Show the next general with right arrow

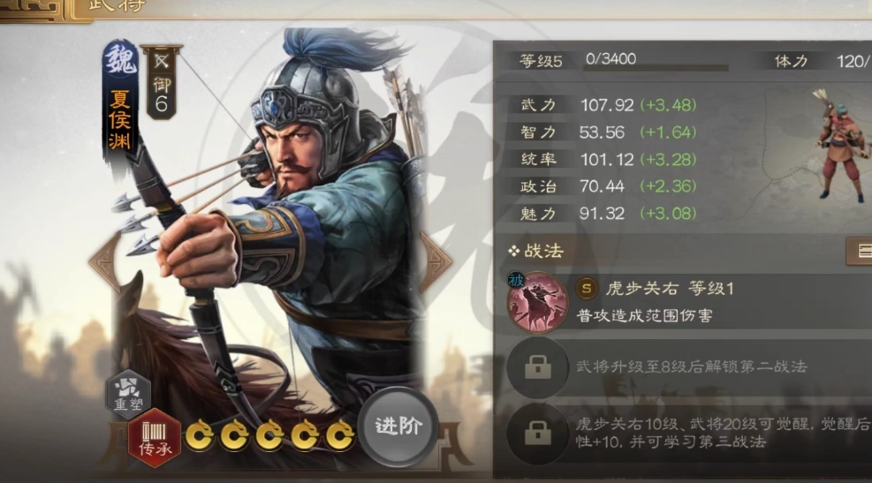[x=435, y=261]
